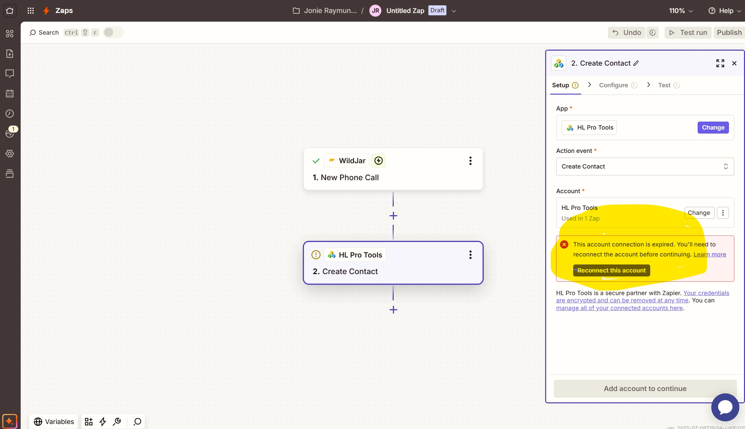The height and width of the screenshot is (429, 745).
Task: Switch to the Setup tab
Action: pos(565,85)
